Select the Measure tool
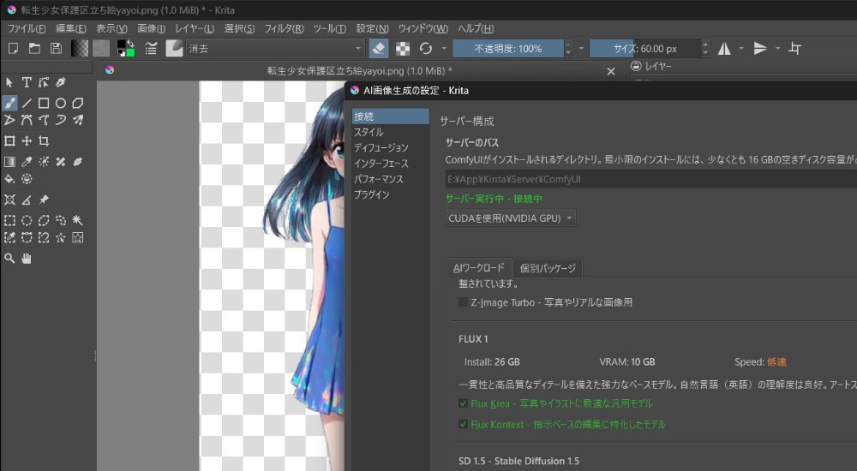857x471 pixels. point(27,200)
